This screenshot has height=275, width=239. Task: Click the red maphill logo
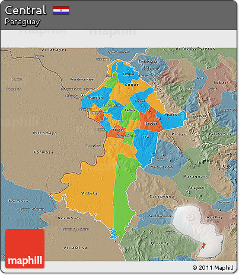25,248
